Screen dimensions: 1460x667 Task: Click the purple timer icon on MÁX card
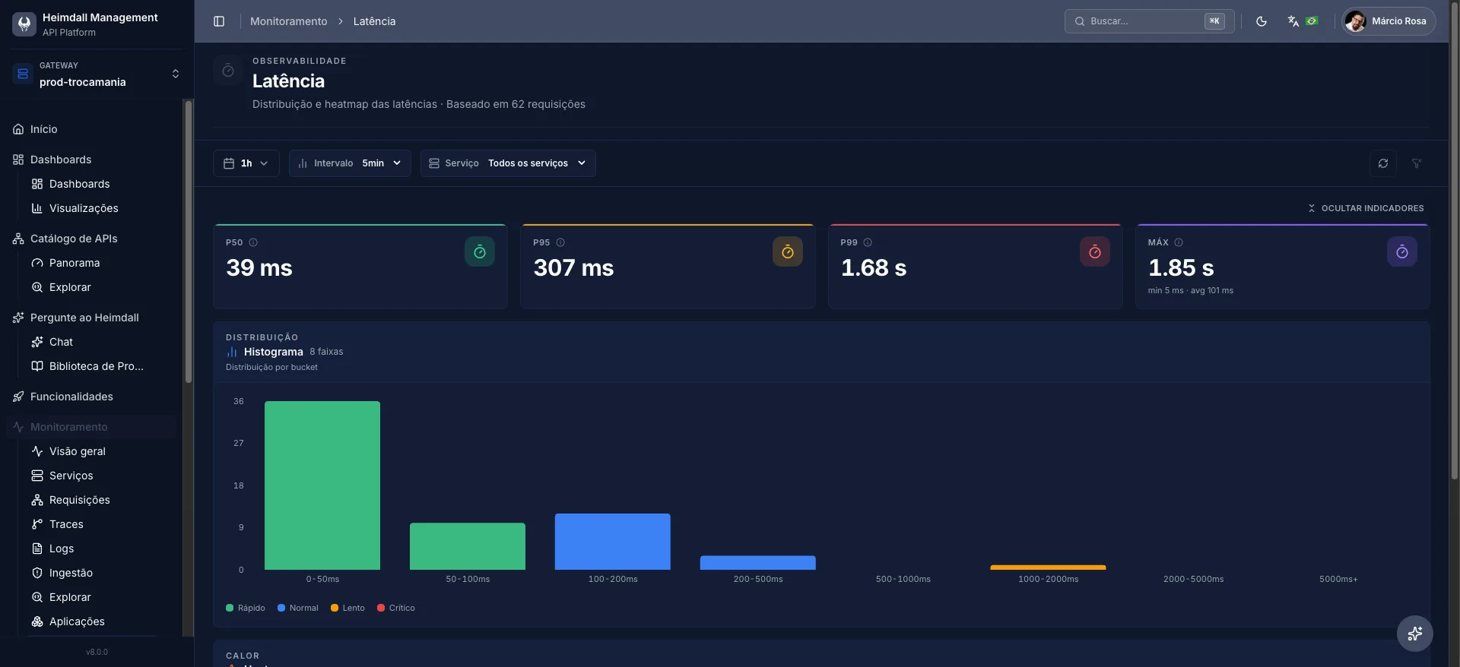coord(1402,251)
